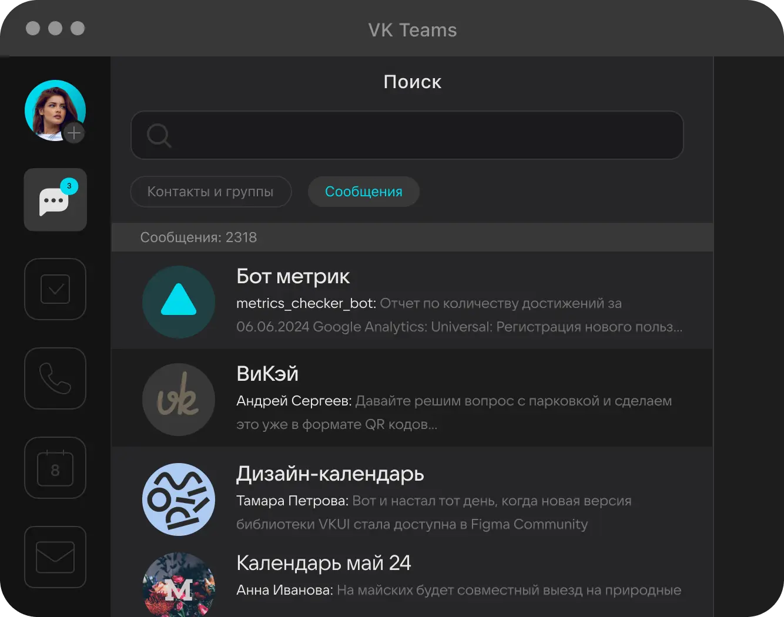This screenshot has height=617, width=784.
Task: Open the calendar icon in the sidebar
Action: (x=55, y=468)
